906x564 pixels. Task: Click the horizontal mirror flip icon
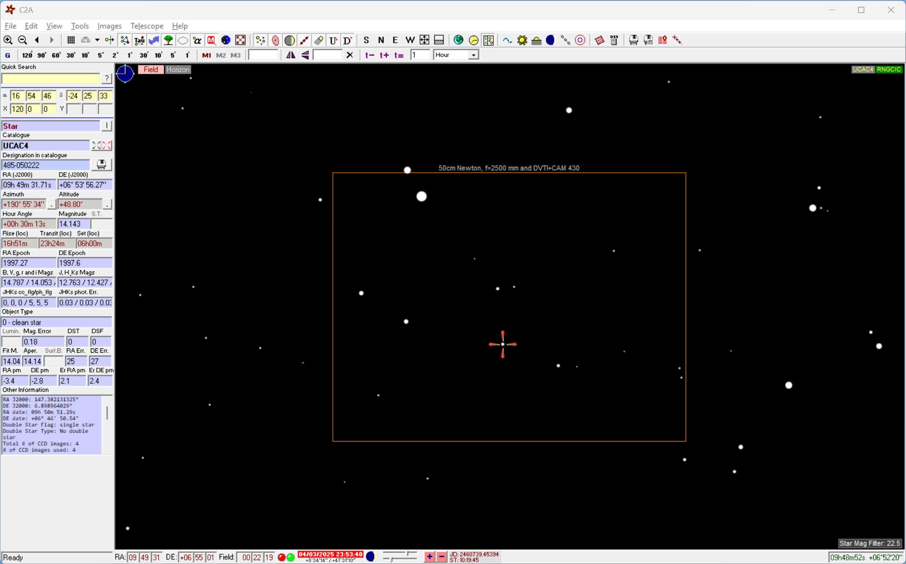[x=291, y=55]
